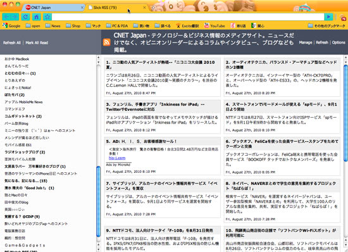Close the Slick RSS tab

pos(144,8)
